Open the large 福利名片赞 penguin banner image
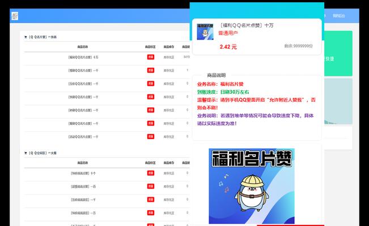The height and width of the screenshot is (226, 369). pyautogui.click(x=252, y=186)
